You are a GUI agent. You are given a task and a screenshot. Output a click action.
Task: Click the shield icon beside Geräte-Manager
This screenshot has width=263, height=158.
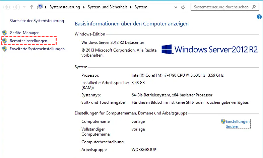[5, 33]
